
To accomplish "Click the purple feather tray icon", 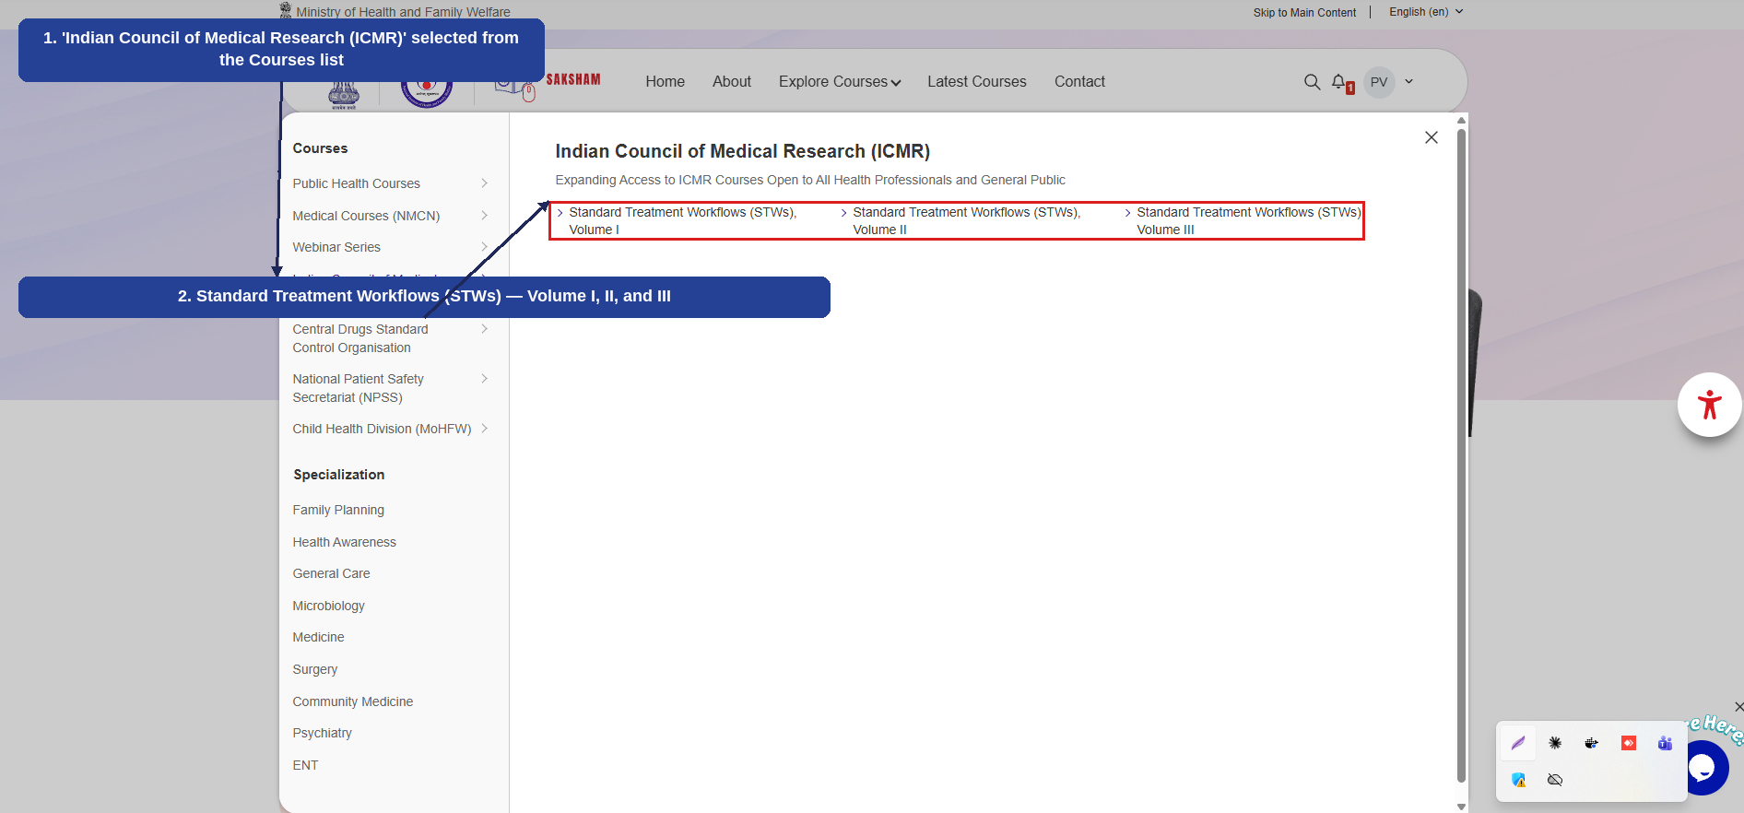I will pos(1518,743).
